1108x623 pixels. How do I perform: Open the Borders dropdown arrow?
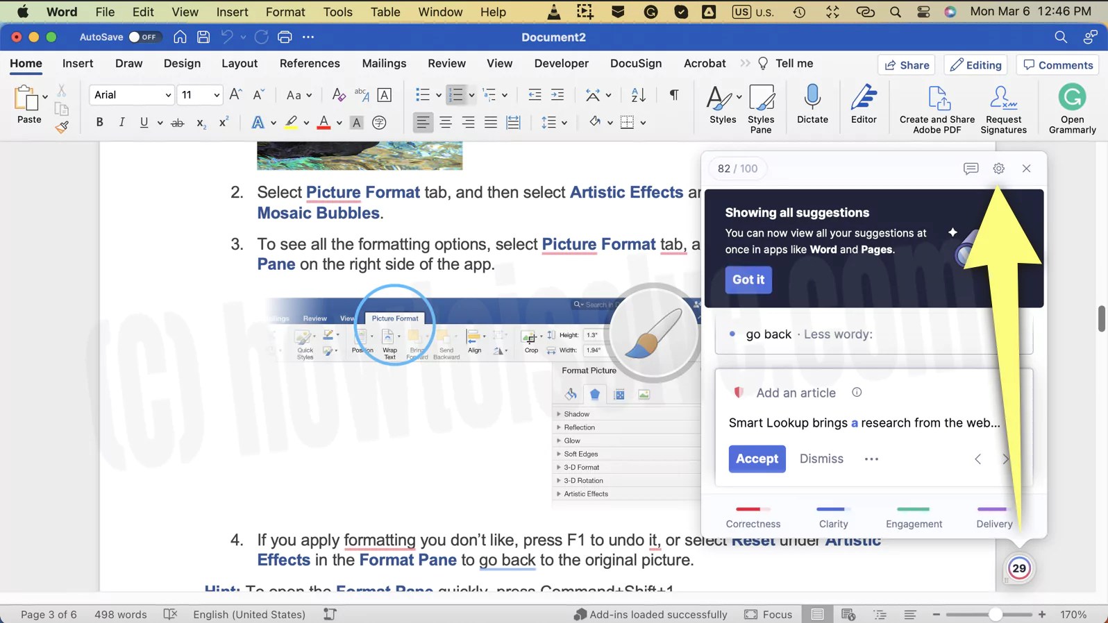click(x=644, y=123)
